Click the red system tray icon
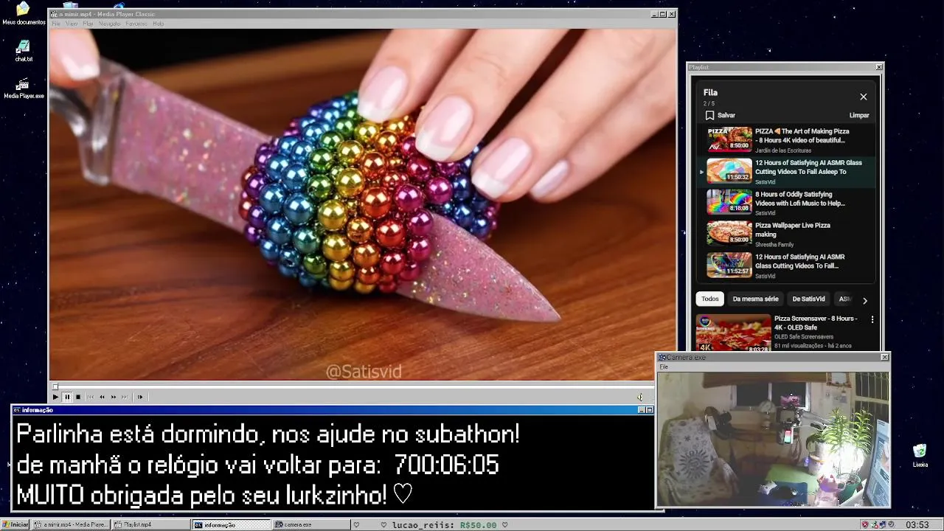This screenshot has height=531, width=944. pos(865,524)
